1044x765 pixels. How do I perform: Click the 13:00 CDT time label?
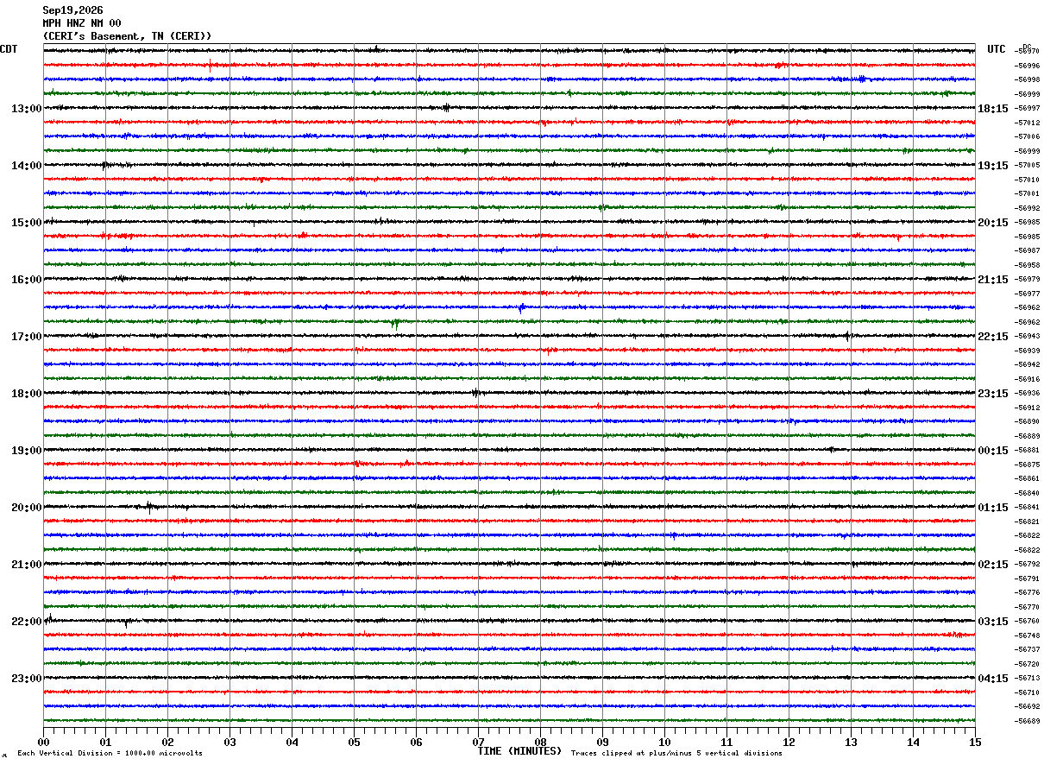pyautogui.click(x=26, y=109)
